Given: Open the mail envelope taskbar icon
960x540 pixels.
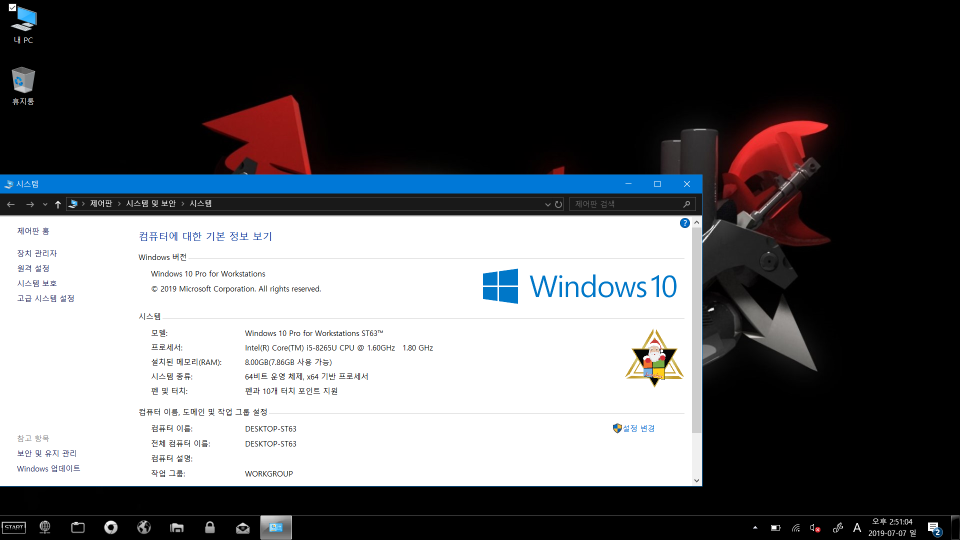Looking at the screenshot, I should [x=243, y=527].
